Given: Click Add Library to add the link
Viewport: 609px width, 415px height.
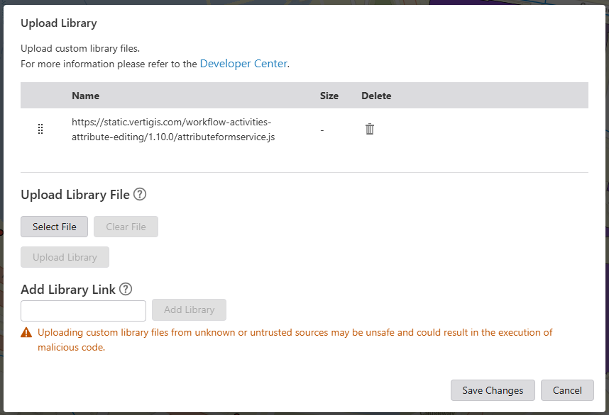Looking at the screenshot, I should pos(189,309).
